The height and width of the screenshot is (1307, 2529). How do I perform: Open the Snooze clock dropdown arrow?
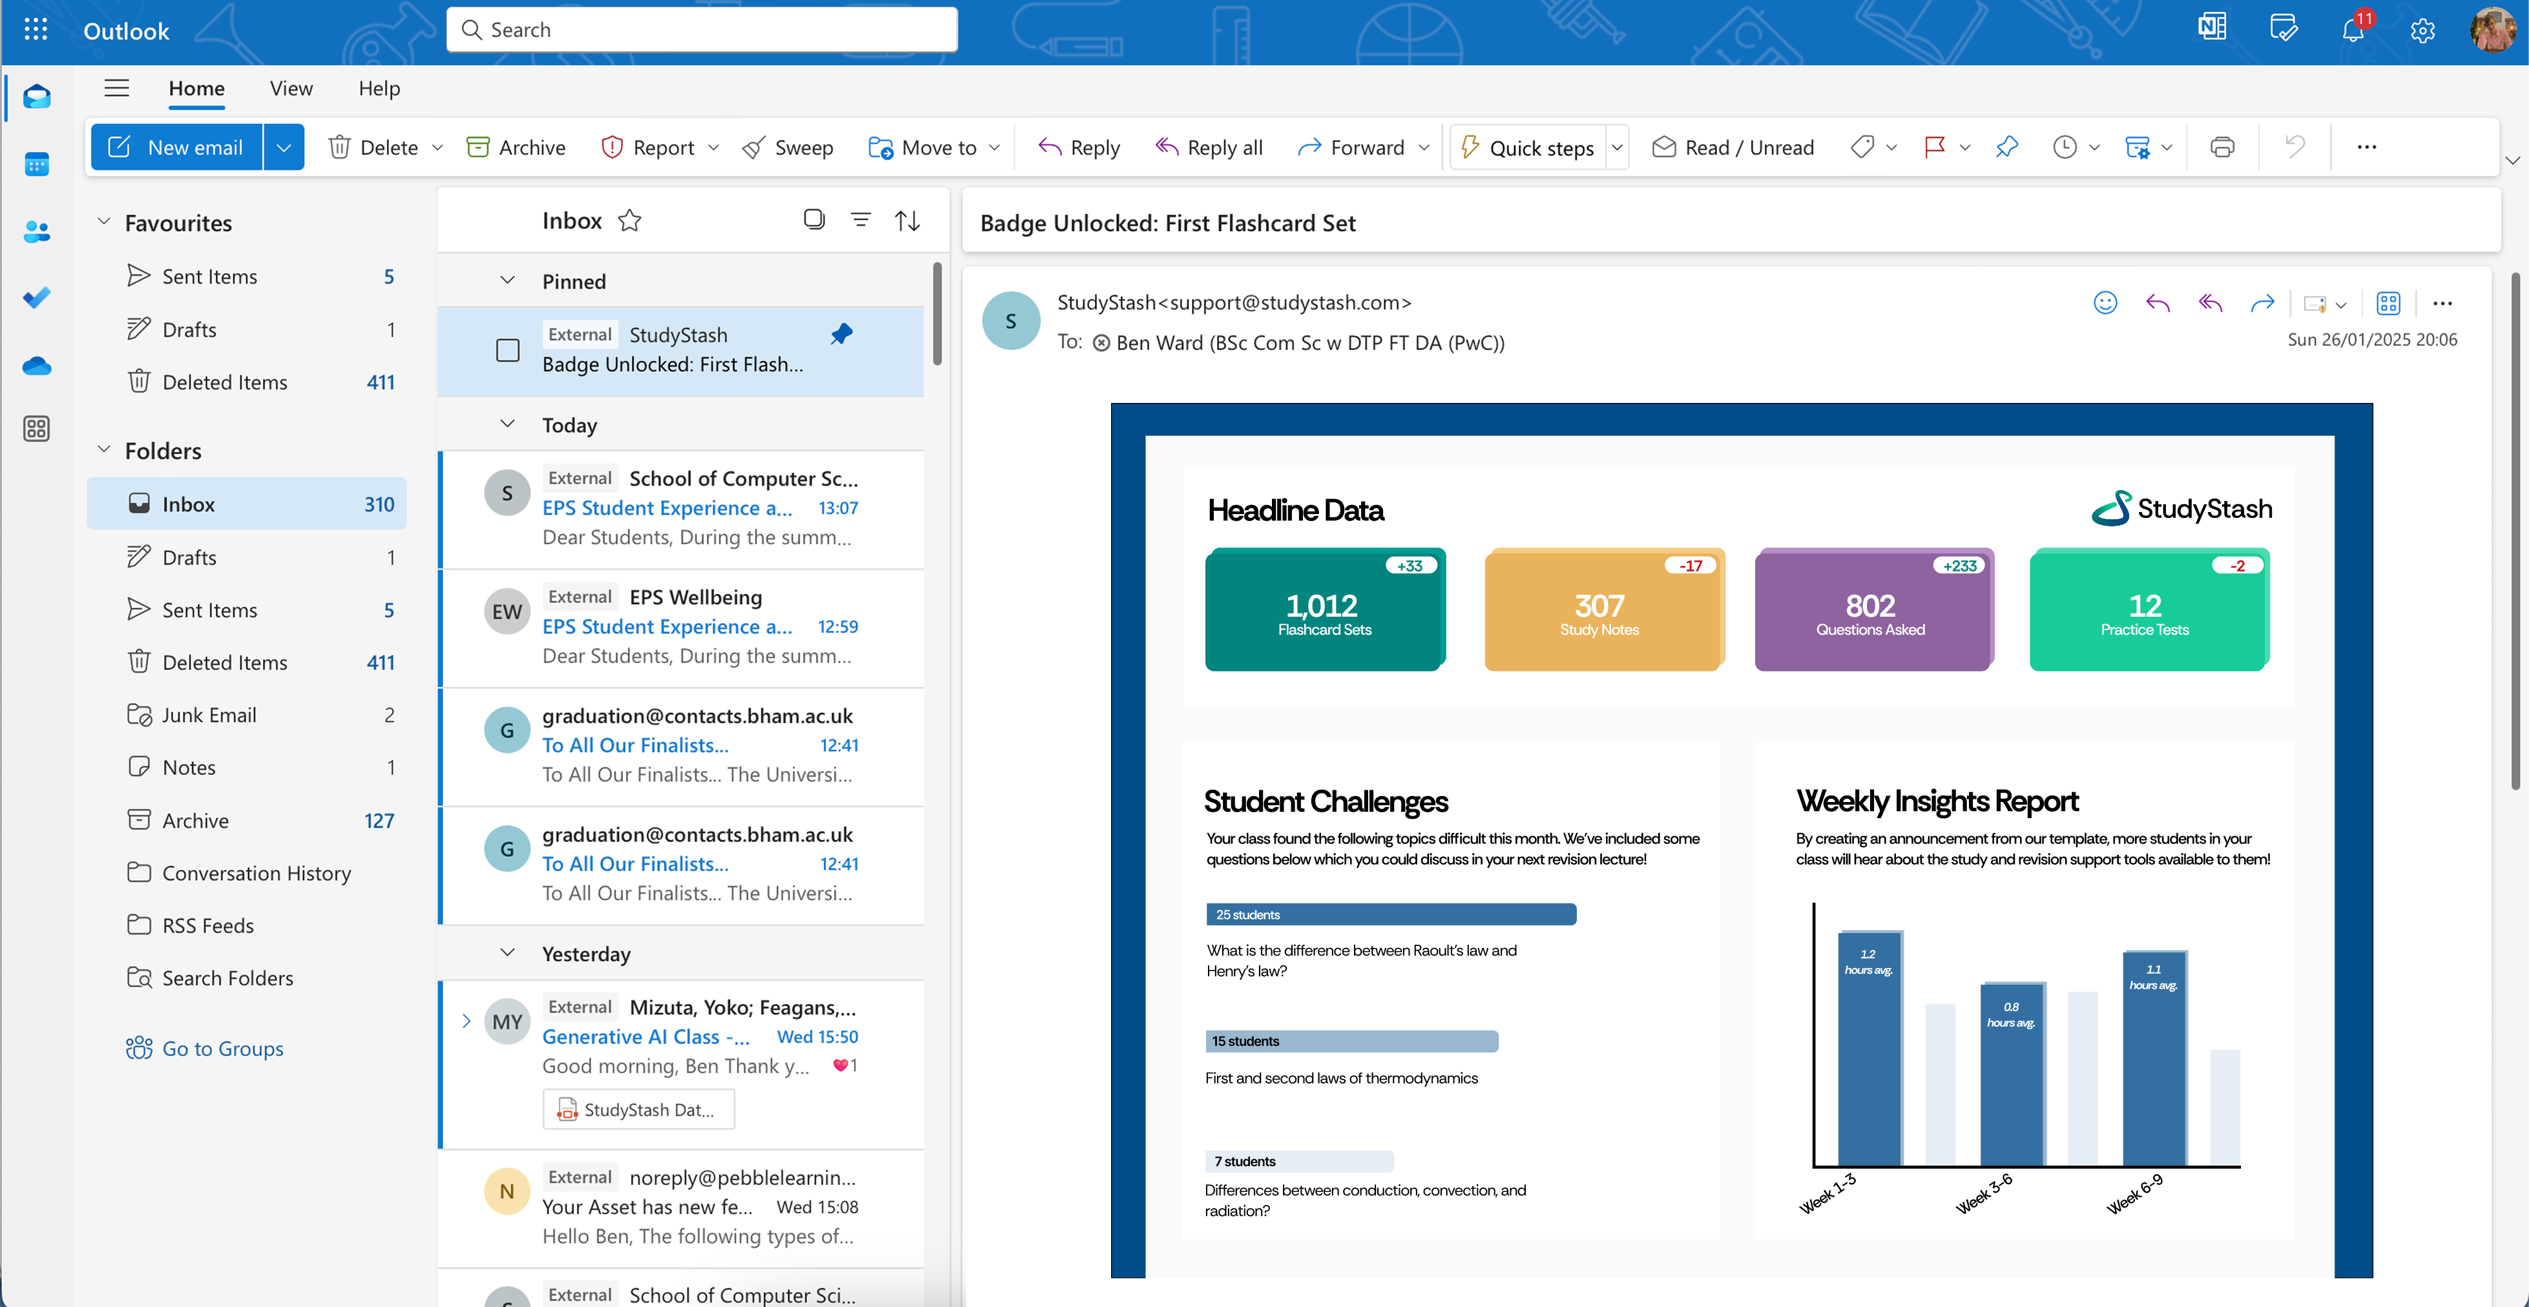click(x=2094, y=147)
